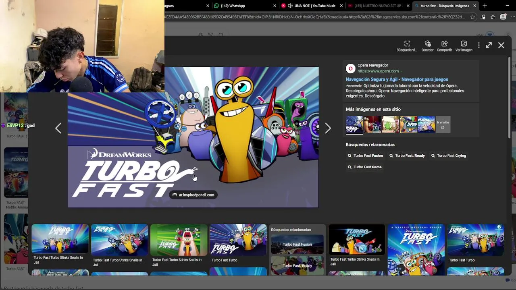Switch to the NUESTRO NUEVO SET UP tab
Image resolution: width=516 pixels, height=290 pixels.
tap(378, 6)
